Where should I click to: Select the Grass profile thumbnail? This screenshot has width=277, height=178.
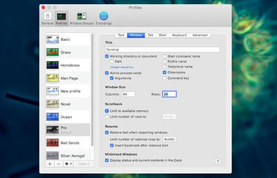coord(52,52)
